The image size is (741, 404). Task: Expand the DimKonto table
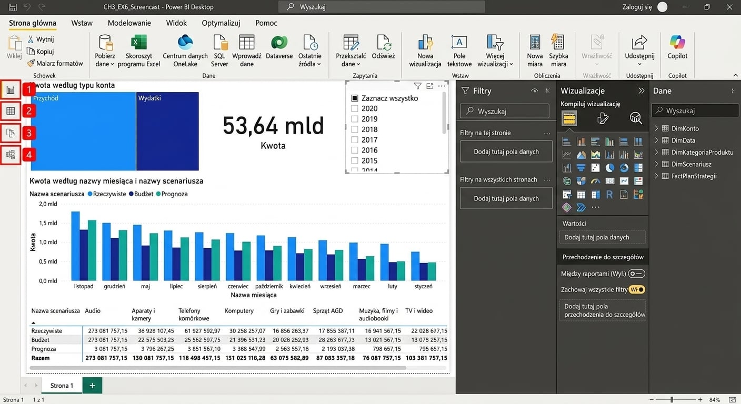tap(657, 128)
